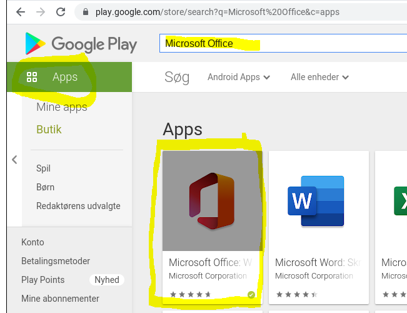Viewport: 407px width, 313px height.
Task: Click the green installed checkmark badge
Action: click(x=251, y=295)
